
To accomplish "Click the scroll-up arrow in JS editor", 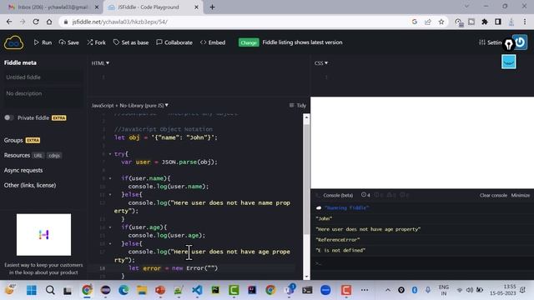I will [306, 117].
